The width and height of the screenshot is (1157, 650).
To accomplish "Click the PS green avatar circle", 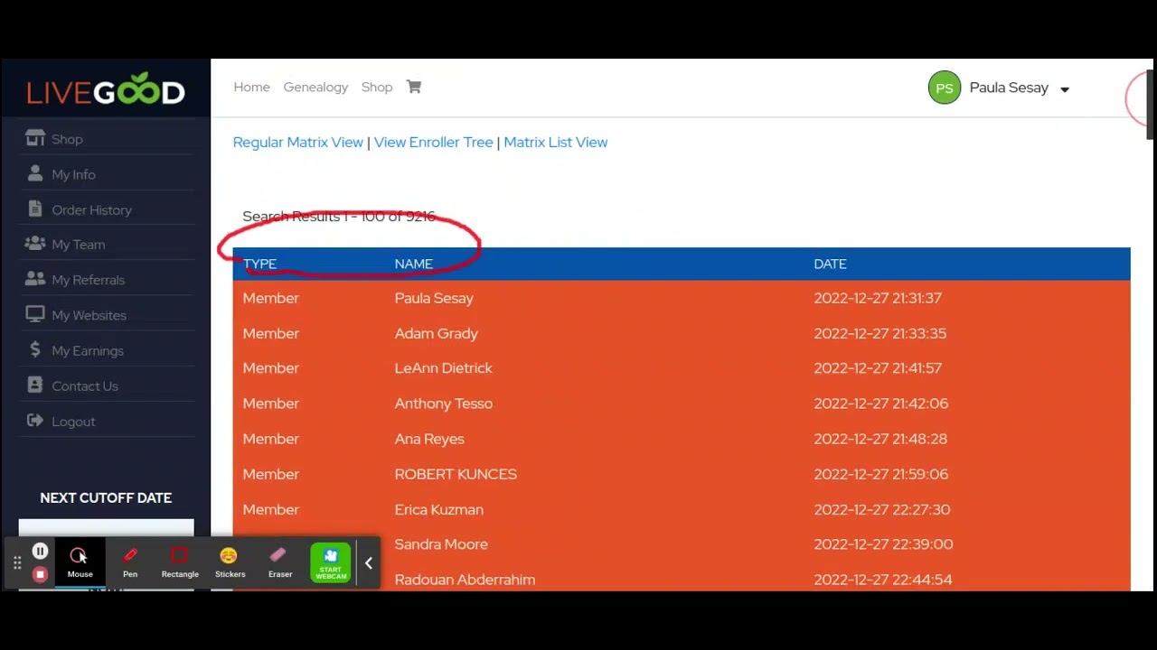I will 945,88.
